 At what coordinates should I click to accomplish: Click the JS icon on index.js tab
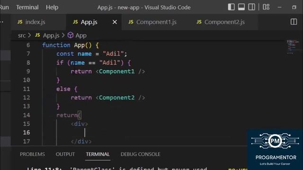point(20,22)
